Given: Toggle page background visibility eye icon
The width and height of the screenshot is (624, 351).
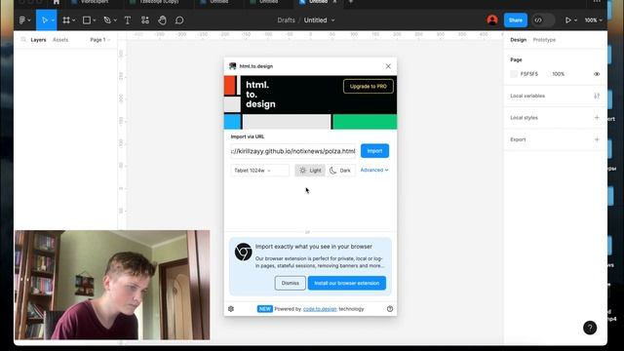Looking at the screenshot, I should pos(597,74).
